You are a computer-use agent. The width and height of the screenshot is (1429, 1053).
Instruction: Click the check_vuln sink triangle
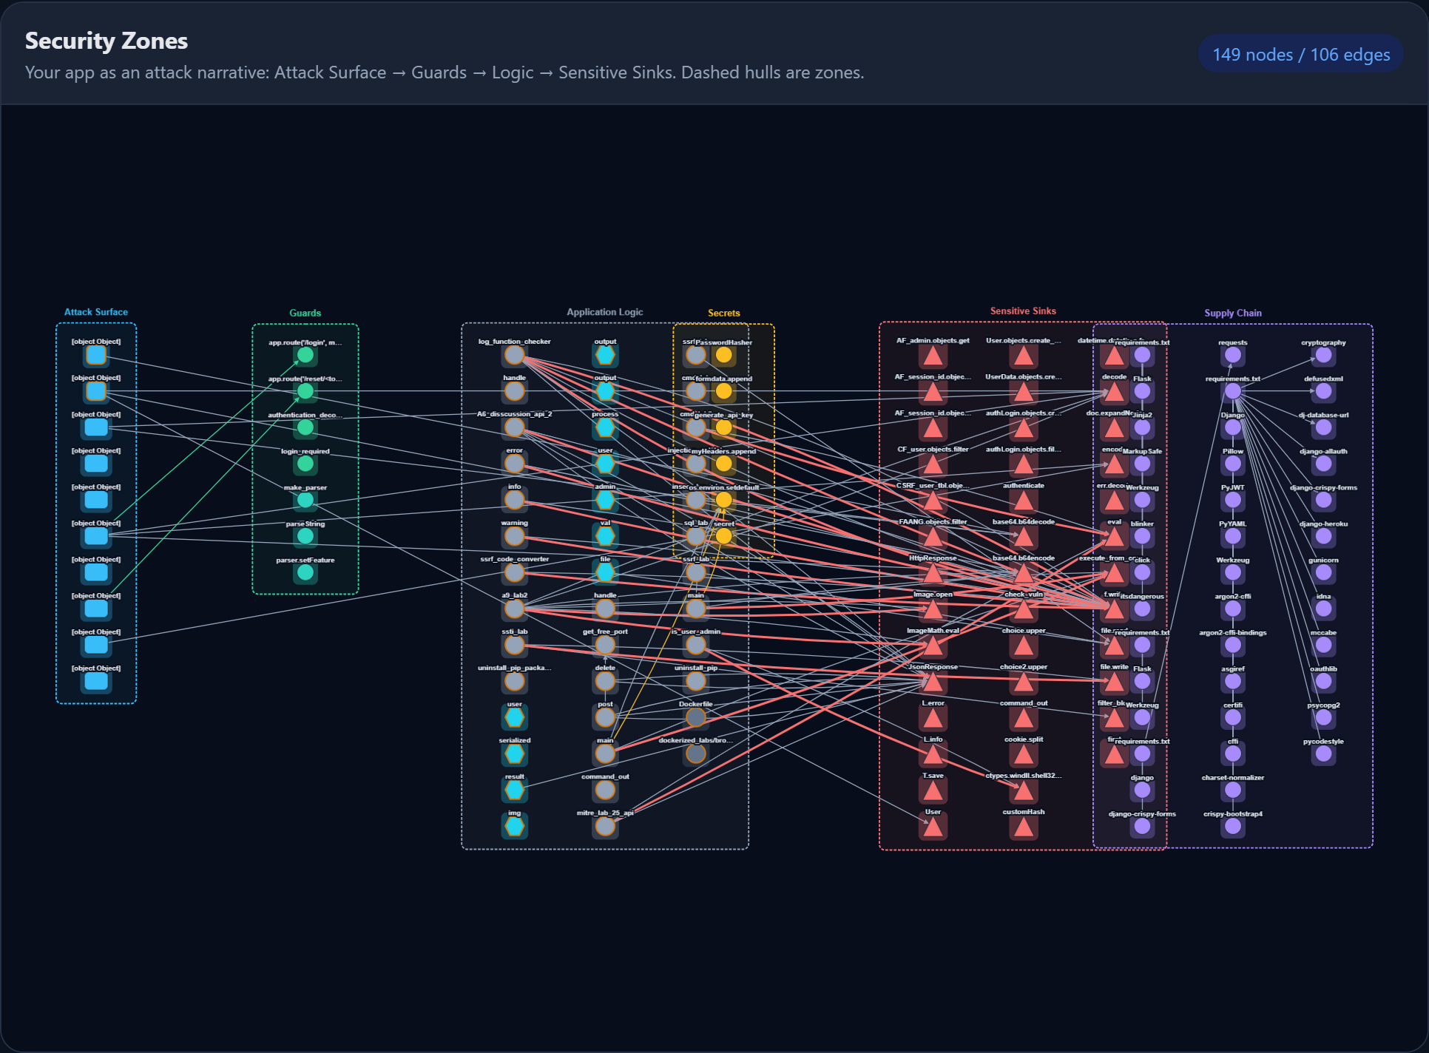(1024, 610)
